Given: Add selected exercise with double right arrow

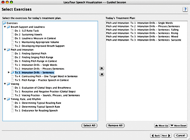Looking at the screenshot, I should click(x=102, y=68).
